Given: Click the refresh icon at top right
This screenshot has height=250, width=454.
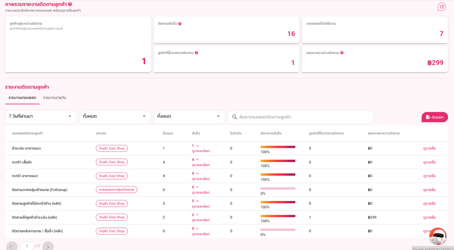Looking at the screenshot, I should coord(441,7).
